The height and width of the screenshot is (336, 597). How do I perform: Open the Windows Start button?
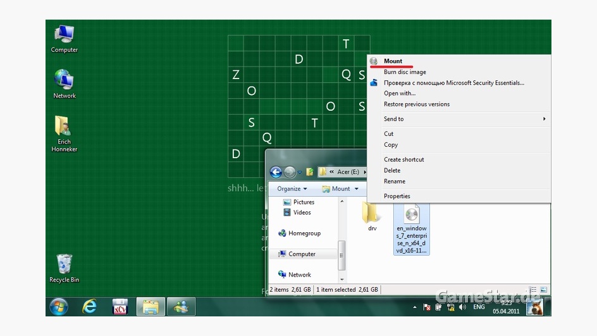58,306
